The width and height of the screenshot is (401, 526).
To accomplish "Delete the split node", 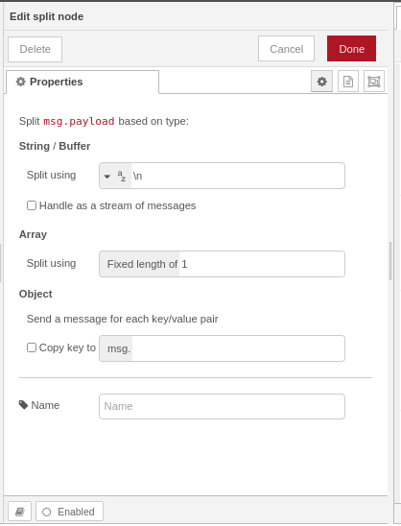I will pos(35,49).
